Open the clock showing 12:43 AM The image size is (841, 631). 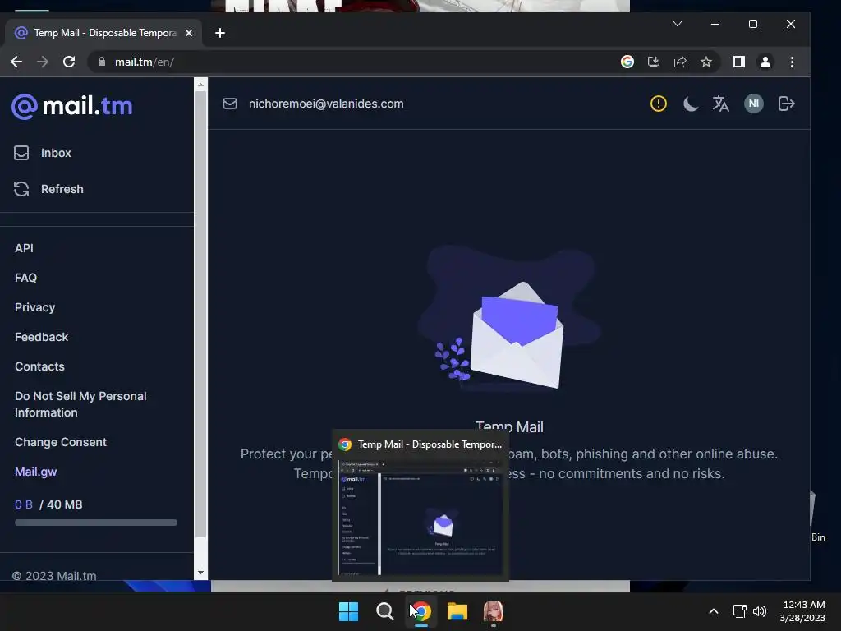[803, 611]
